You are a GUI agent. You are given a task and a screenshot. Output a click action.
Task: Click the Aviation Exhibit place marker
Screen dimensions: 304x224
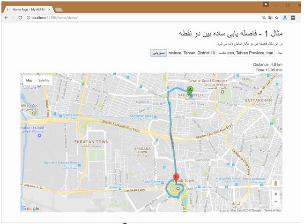(x=39, y=135)
